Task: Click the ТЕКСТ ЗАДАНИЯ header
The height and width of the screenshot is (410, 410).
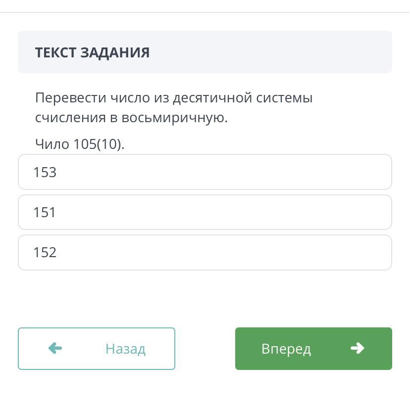Action: (x=92, y=52)
